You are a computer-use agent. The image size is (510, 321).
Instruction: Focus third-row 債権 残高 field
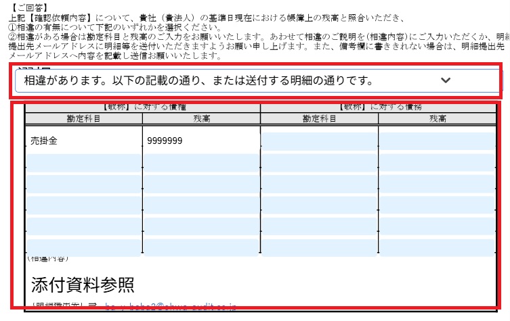[x=200, y=184]
